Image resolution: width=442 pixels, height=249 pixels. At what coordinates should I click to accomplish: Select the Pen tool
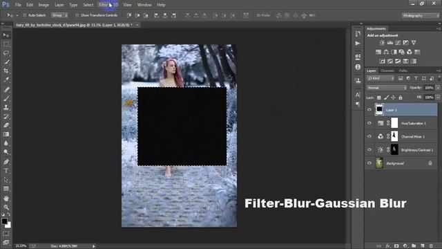click(6, 162)
